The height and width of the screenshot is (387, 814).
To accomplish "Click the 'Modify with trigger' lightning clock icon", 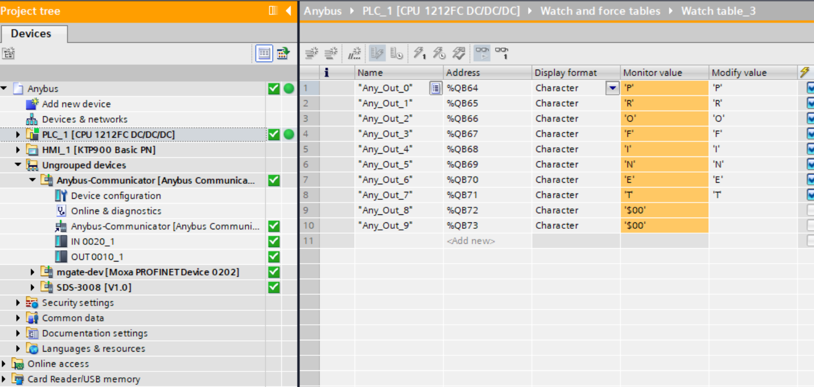I will tap(439, 53).
